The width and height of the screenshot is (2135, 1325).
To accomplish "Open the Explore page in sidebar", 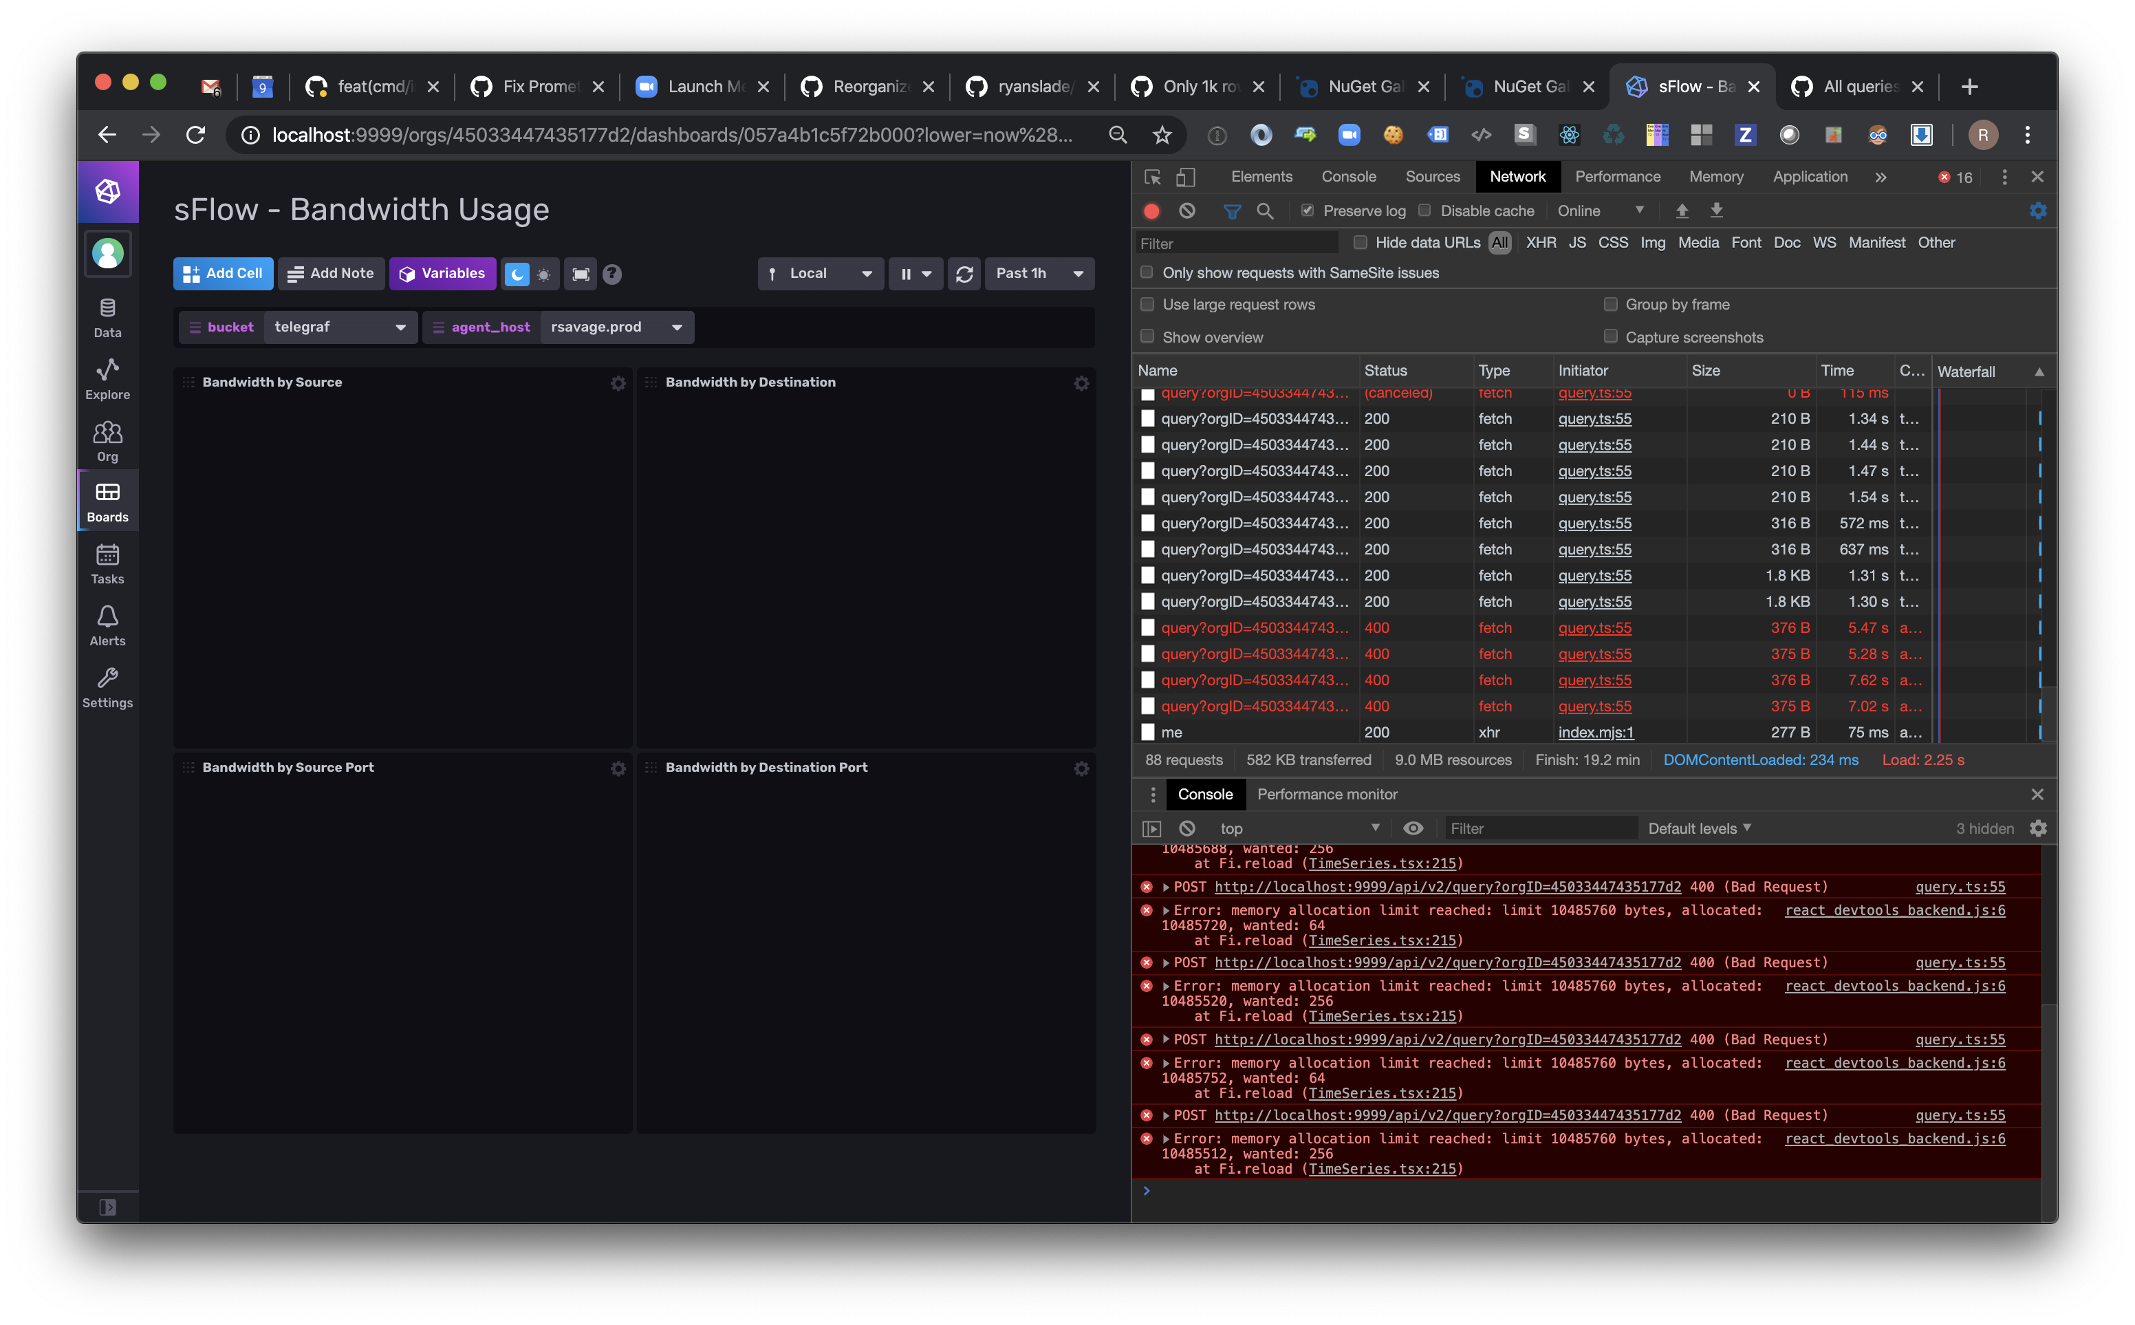I will click(107, 378).
